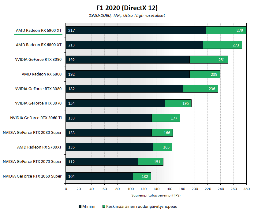Click the x-axis tick label 140
The height and width of the screenshot is (213, 254).
pos(156,189)
